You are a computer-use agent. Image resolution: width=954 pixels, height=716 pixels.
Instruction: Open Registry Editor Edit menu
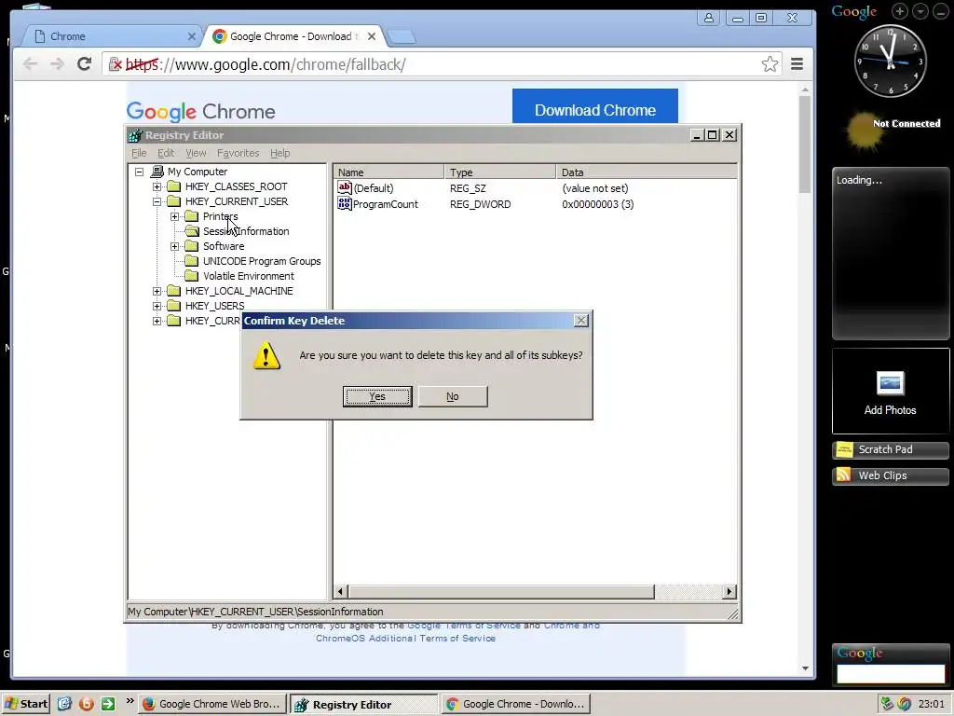(x=166, y=153)
